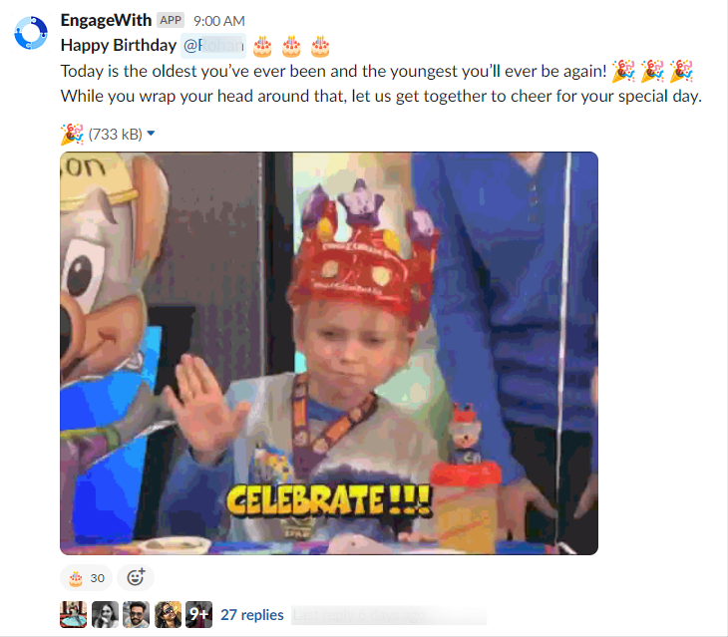The image size is (728, 637).
Task: Open the 27 replies thread
Action: click(251, 615)
